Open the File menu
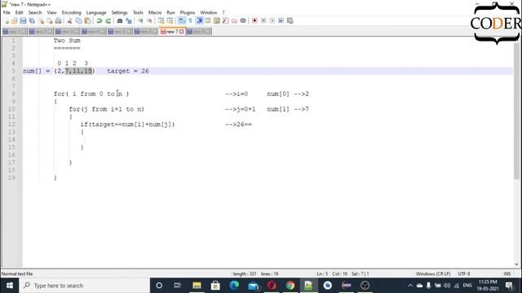 (7, 12)
